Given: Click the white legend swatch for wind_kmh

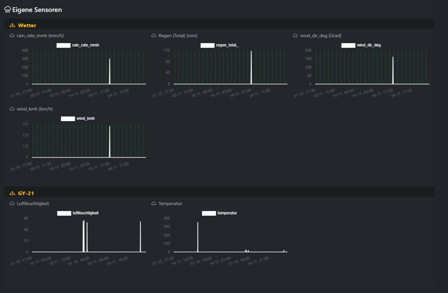Looking at the screenshot, I should point(68,118).
